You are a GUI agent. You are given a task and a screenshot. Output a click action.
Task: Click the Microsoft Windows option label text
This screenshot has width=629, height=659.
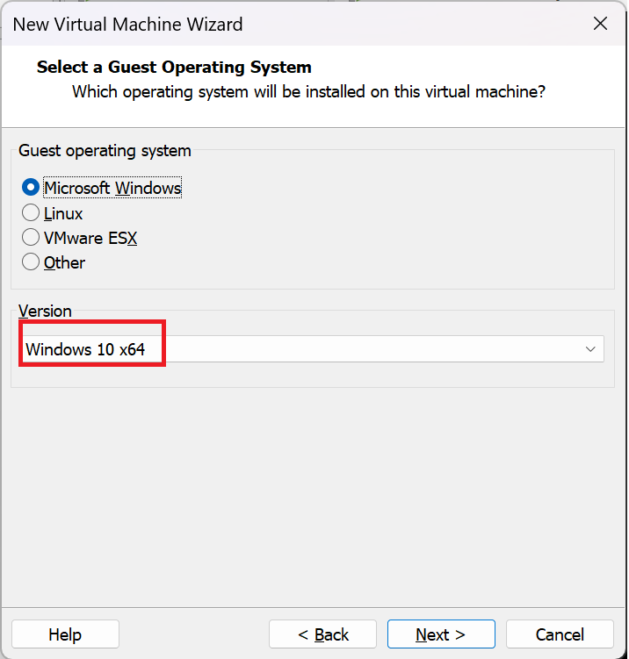[x=112, y=188]
